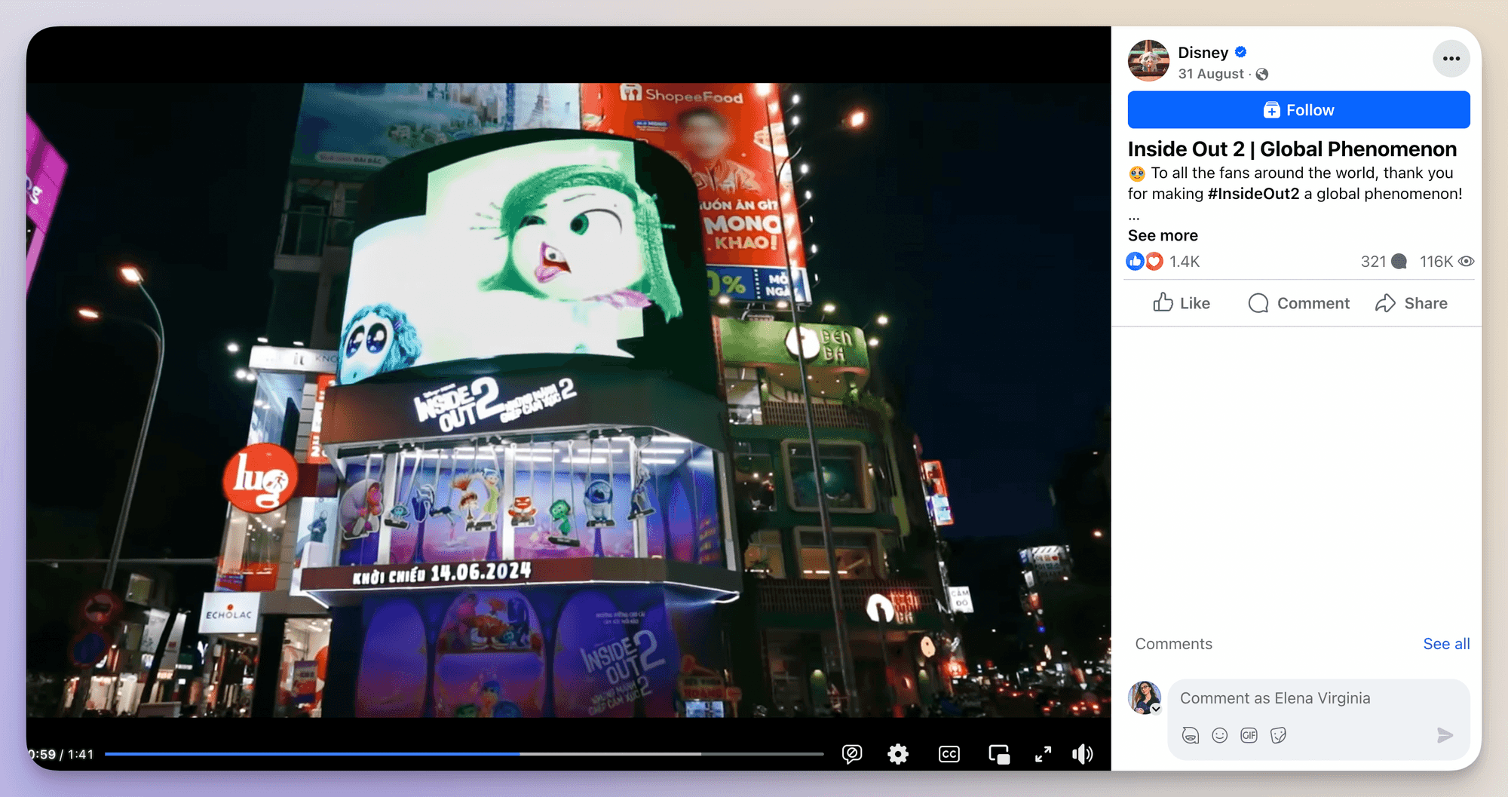Screen dimensions: 1508x797
Task: Follow the Disney page
Action: tap(1298, 110)
